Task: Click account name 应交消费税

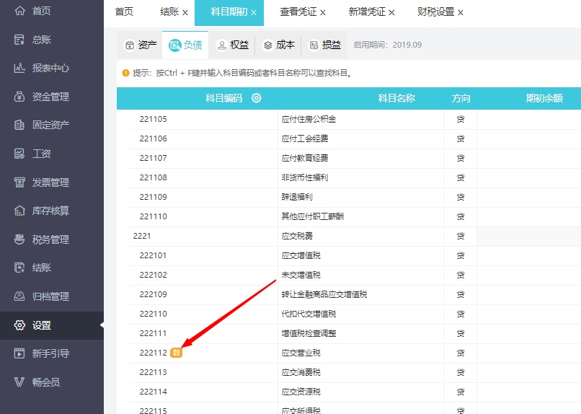Action: pos(301,372)
